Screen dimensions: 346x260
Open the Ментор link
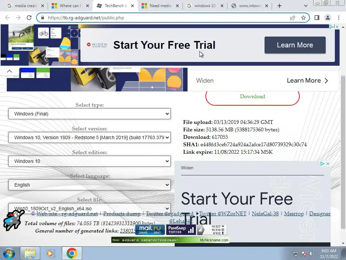tap(294, 214)
